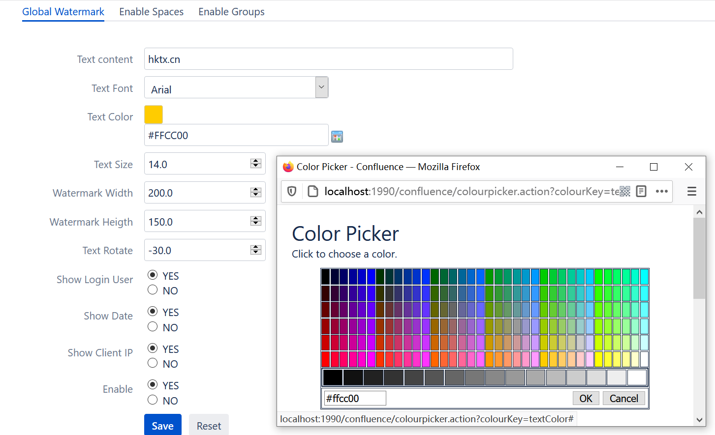Image resolution: width=715 pixels, height=435 pixels.
Task: Click the #ffcc00 hex field in Color Picker
Action: pos(355,398)
